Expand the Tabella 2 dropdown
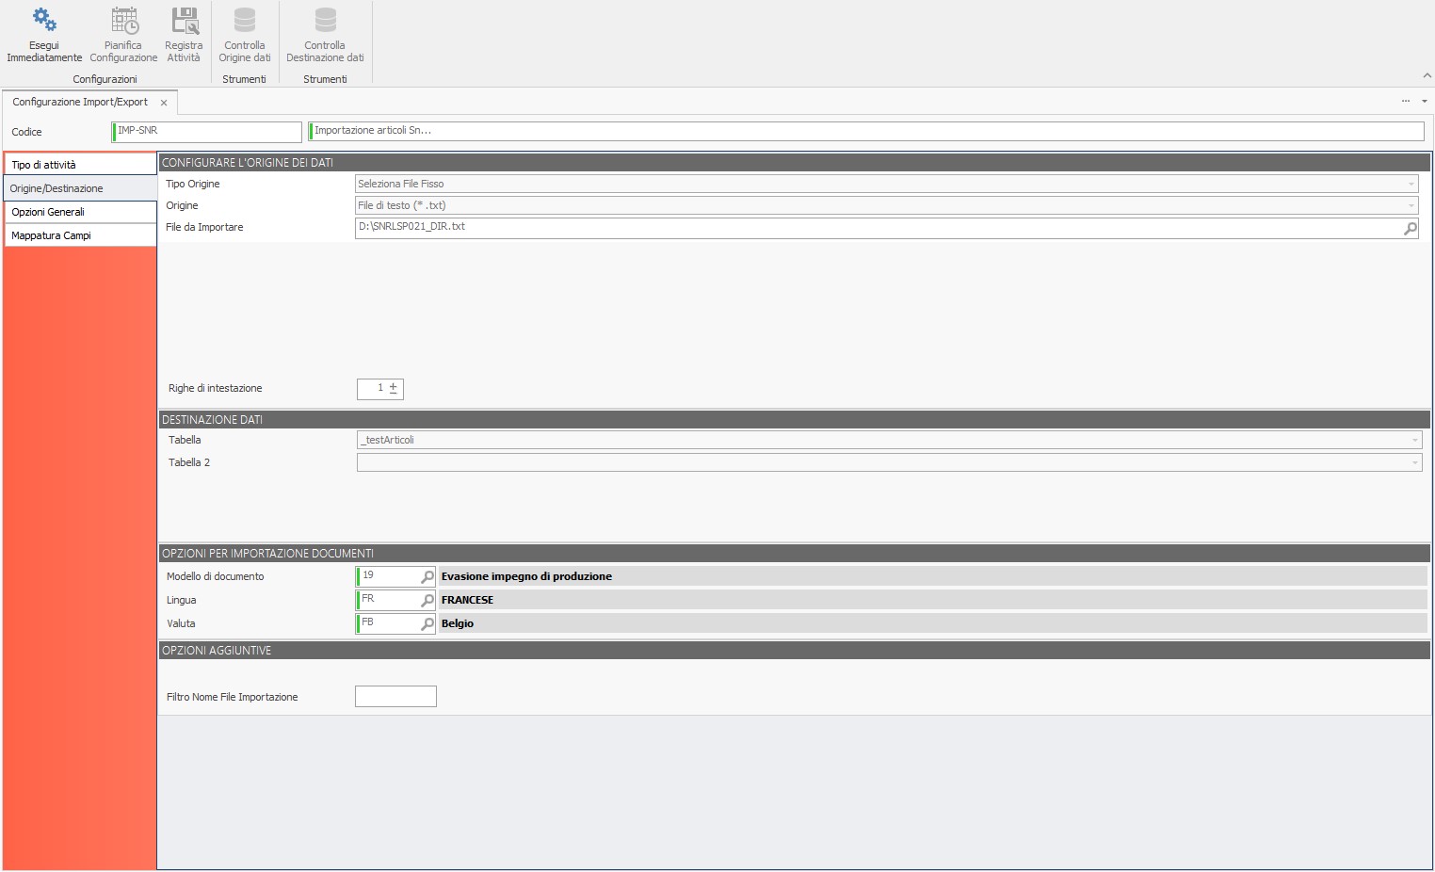Screen dimensions: 1435x872 pos(1414,463)
